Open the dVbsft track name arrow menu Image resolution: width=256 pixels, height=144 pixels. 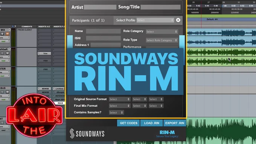(9, 49)
